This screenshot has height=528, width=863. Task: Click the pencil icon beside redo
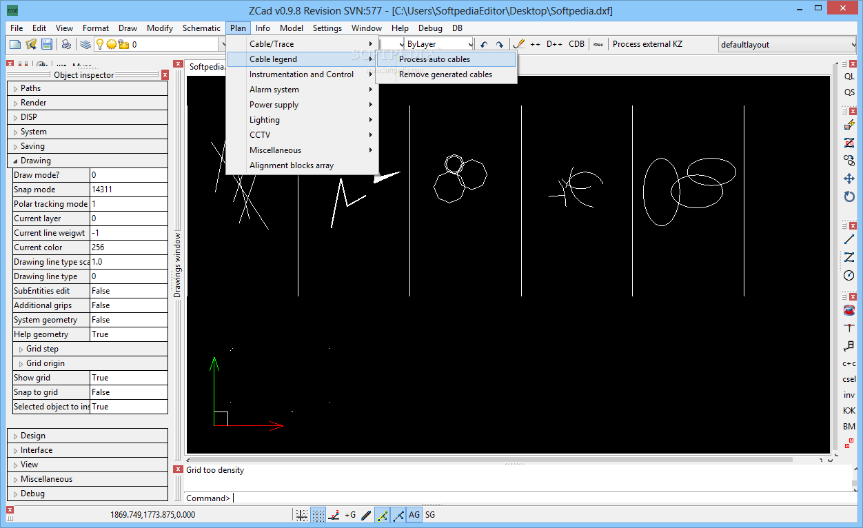pos(519,44)
